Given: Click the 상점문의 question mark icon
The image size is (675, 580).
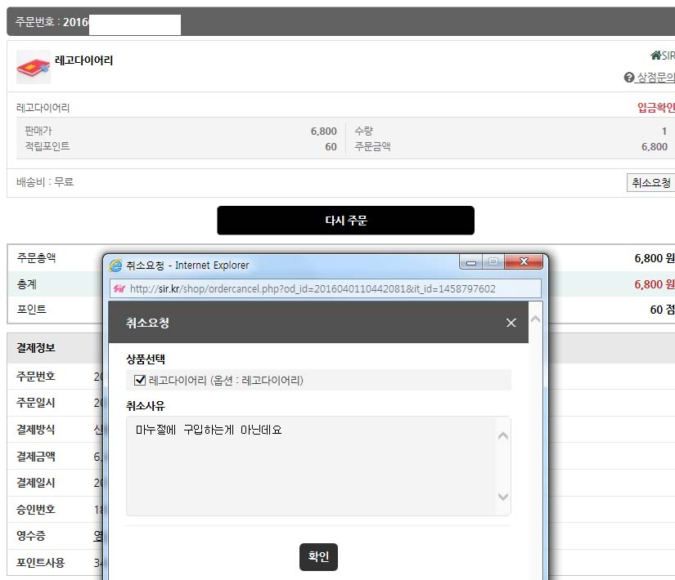Looking at the screenshot, I should click(628, 78).
